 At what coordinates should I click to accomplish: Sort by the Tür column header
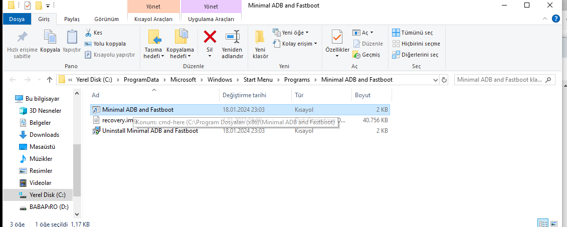pos(321,95)
